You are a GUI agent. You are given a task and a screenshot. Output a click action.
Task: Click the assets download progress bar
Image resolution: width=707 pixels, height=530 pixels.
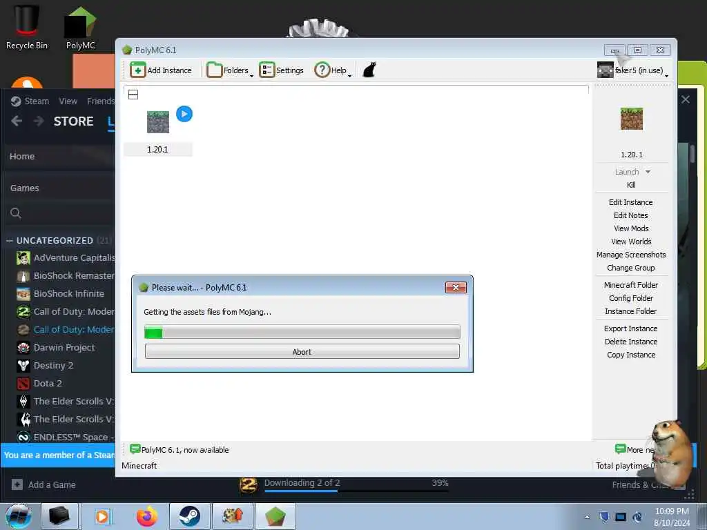pyautogui.click(x=302, y=332)
